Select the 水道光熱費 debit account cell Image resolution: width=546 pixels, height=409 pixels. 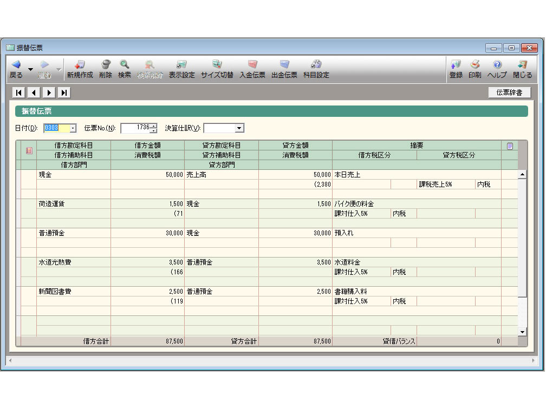[73, 262]
